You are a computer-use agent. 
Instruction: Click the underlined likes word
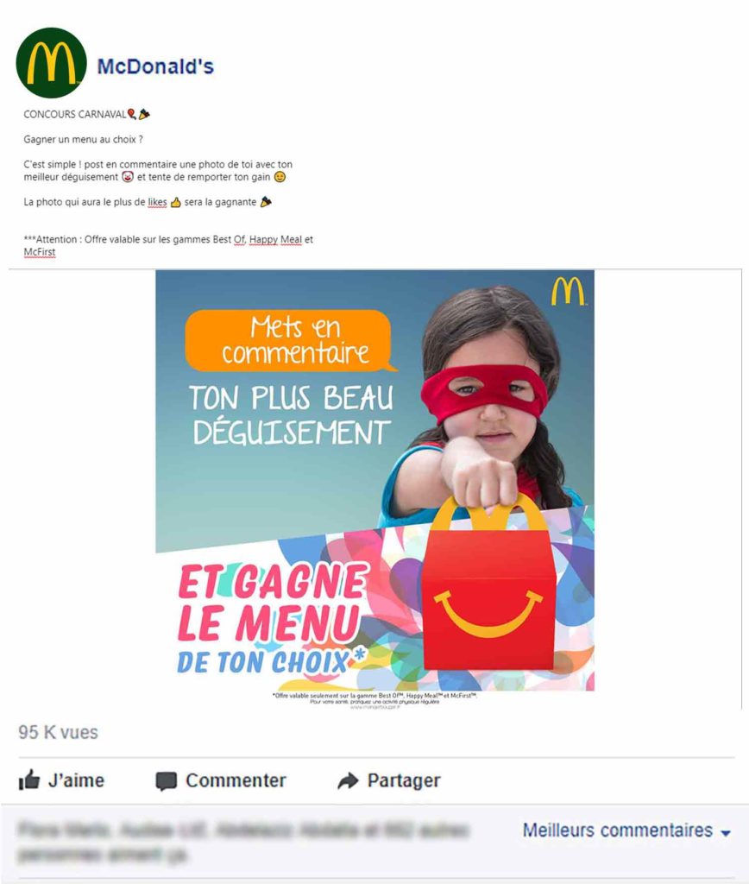point(157,202)
